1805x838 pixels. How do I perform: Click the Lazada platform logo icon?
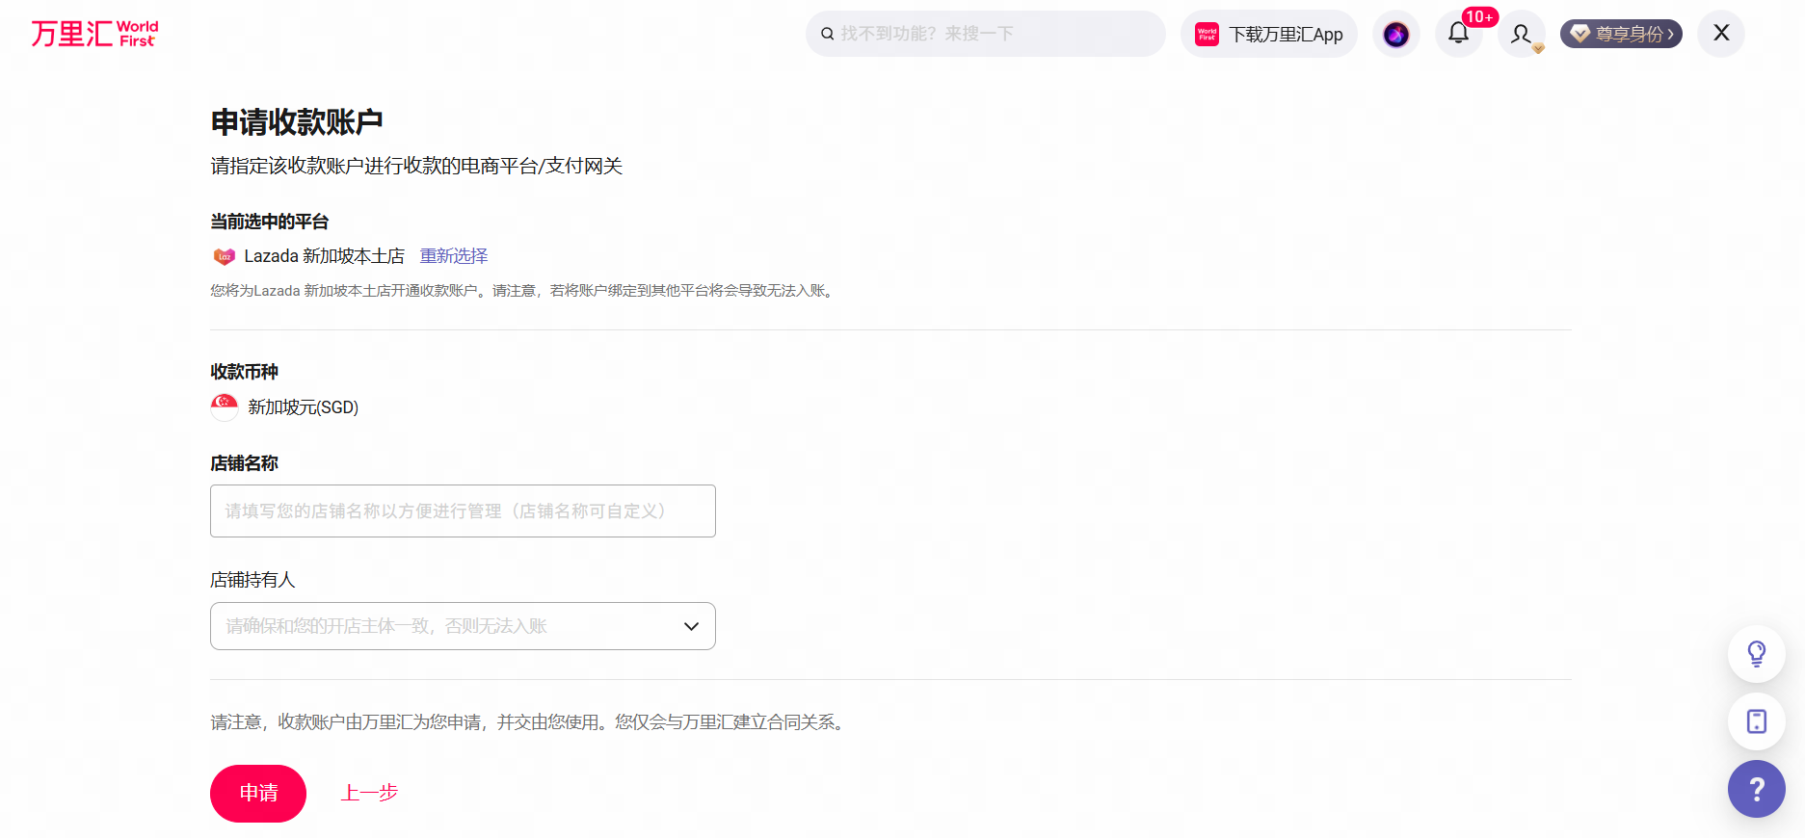(x=224, y=256)
